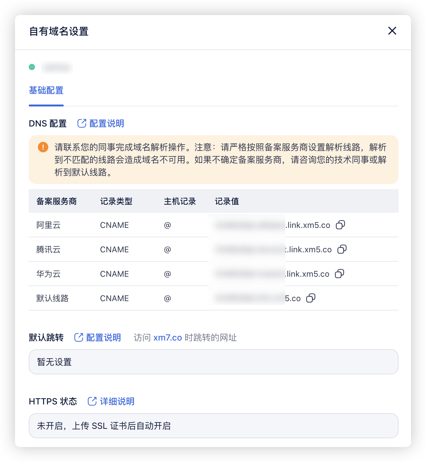Copy the 阿里云 record value
The height and width of the screenshot is (462, 426).
click(340, 225)
